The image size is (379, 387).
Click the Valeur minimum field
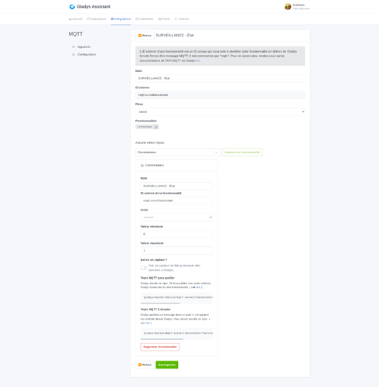[x=176, y=234]
